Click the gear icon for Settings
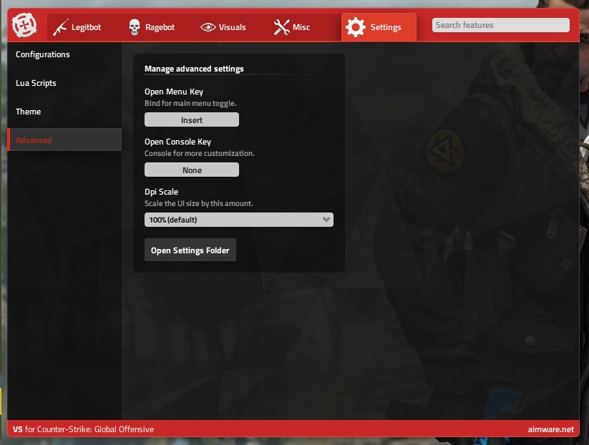Screen dimensions: 589x445 356,27
